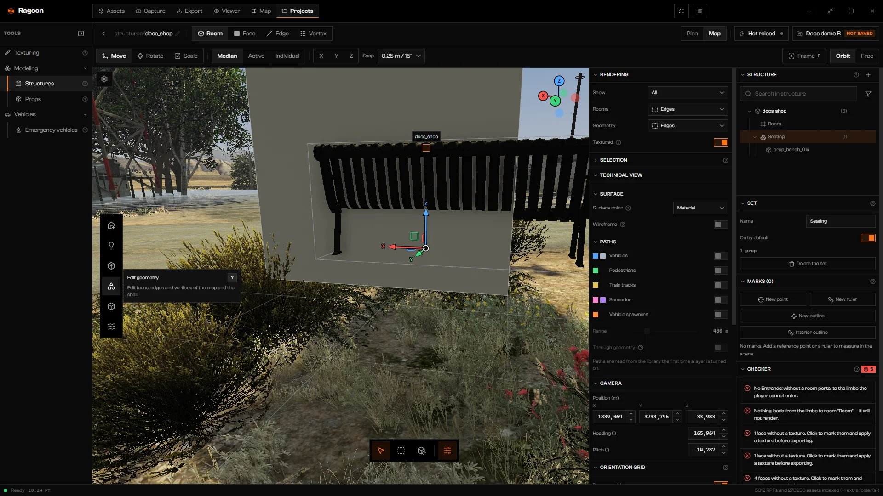
Task: Click the Interior outline button
Action: pos(808,333)
